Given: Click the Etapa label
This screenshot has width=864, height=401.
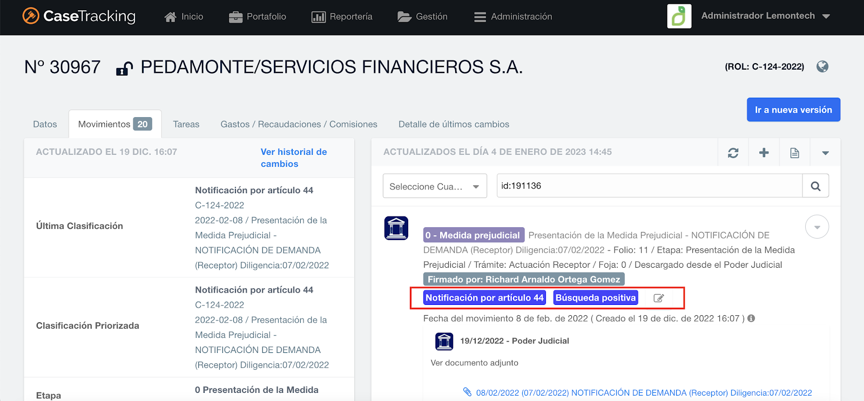Looking at the screenshot, I should click(x=49, y=395).
